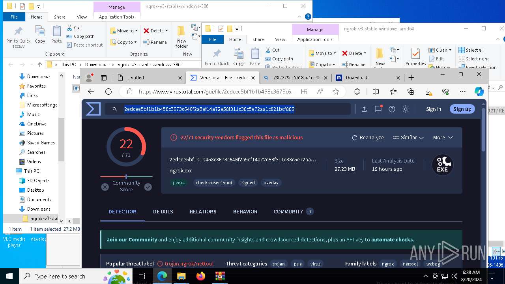Expand the More dropdown in VirusTotal
The height and width of the screenshot is (284, 505).
pos(443,138)
